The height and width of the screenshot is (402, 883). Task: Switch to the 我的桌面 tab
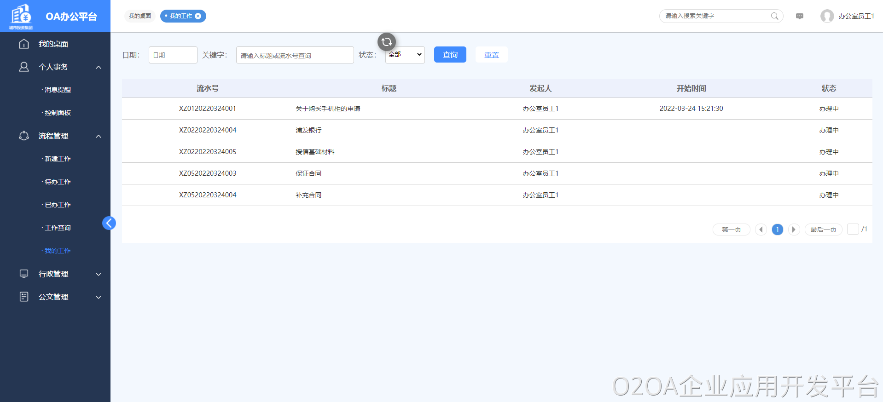click(x=140, y=16)
